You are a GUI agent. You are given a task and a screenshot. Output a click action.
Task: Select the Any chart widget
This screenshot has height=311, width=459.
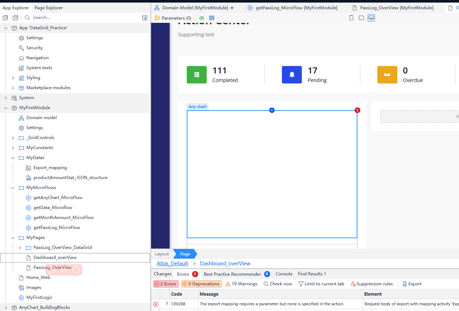272,174
